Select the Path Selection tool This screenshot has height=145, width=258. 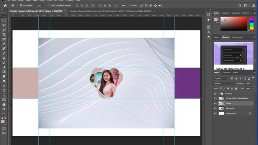click(x=4, y=95)
